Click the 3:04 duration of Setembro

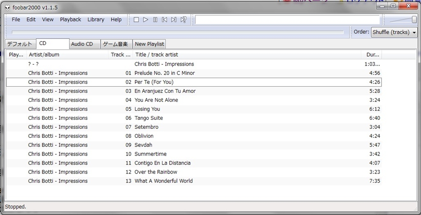click(x=375, y=127)
